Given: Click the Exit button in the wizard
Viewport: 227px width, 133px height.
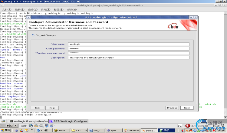Looking at the screenshot, I should point(37,108).
